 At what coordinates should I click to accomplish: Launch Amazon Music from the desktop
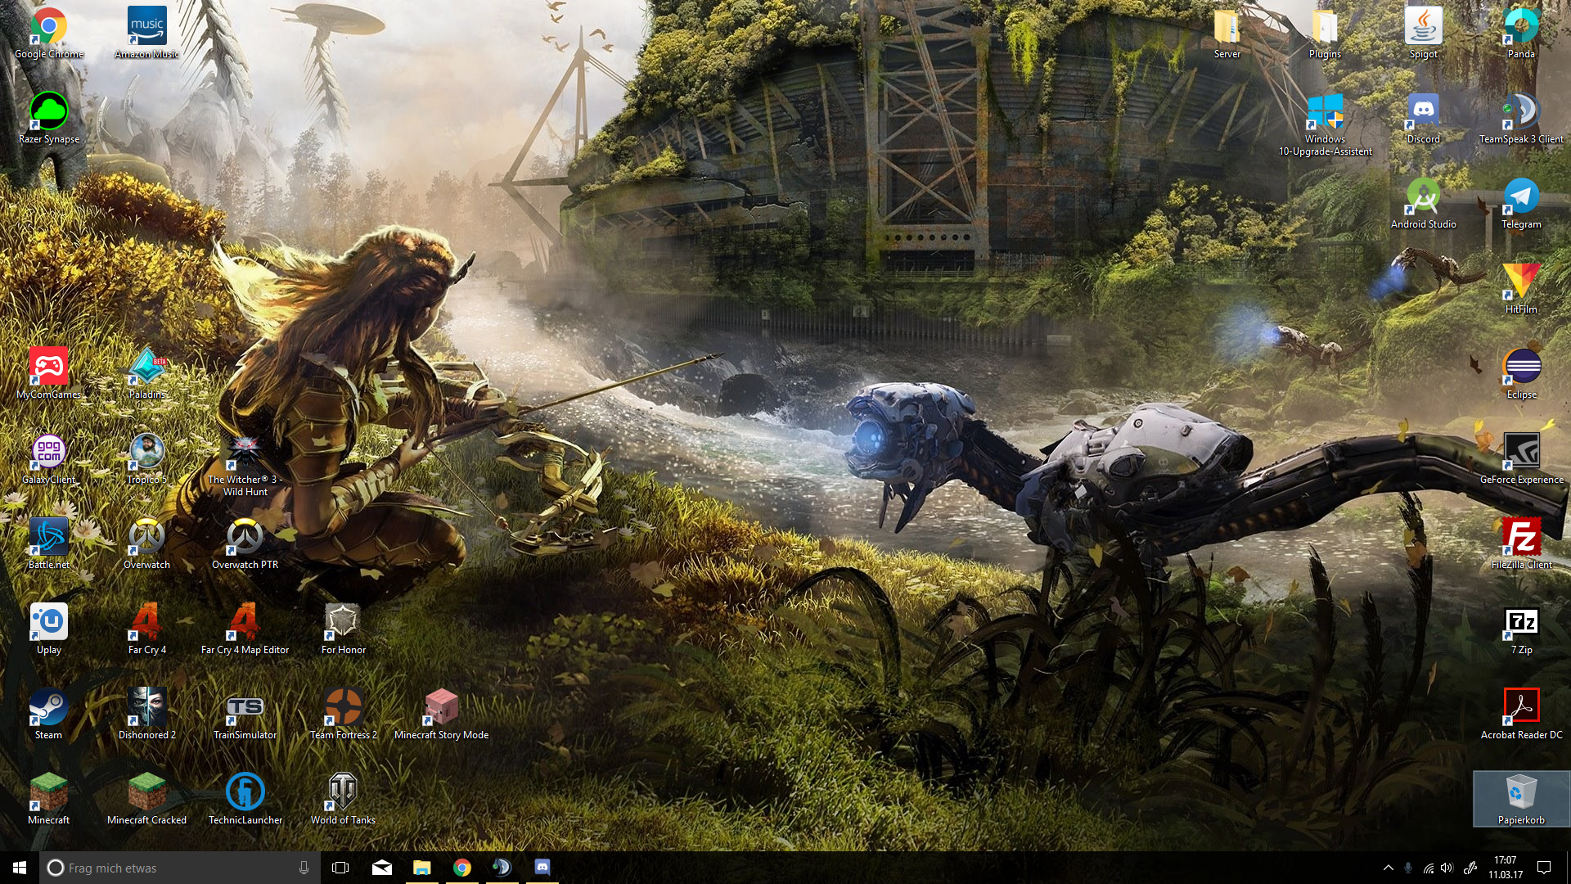[147, 33]
